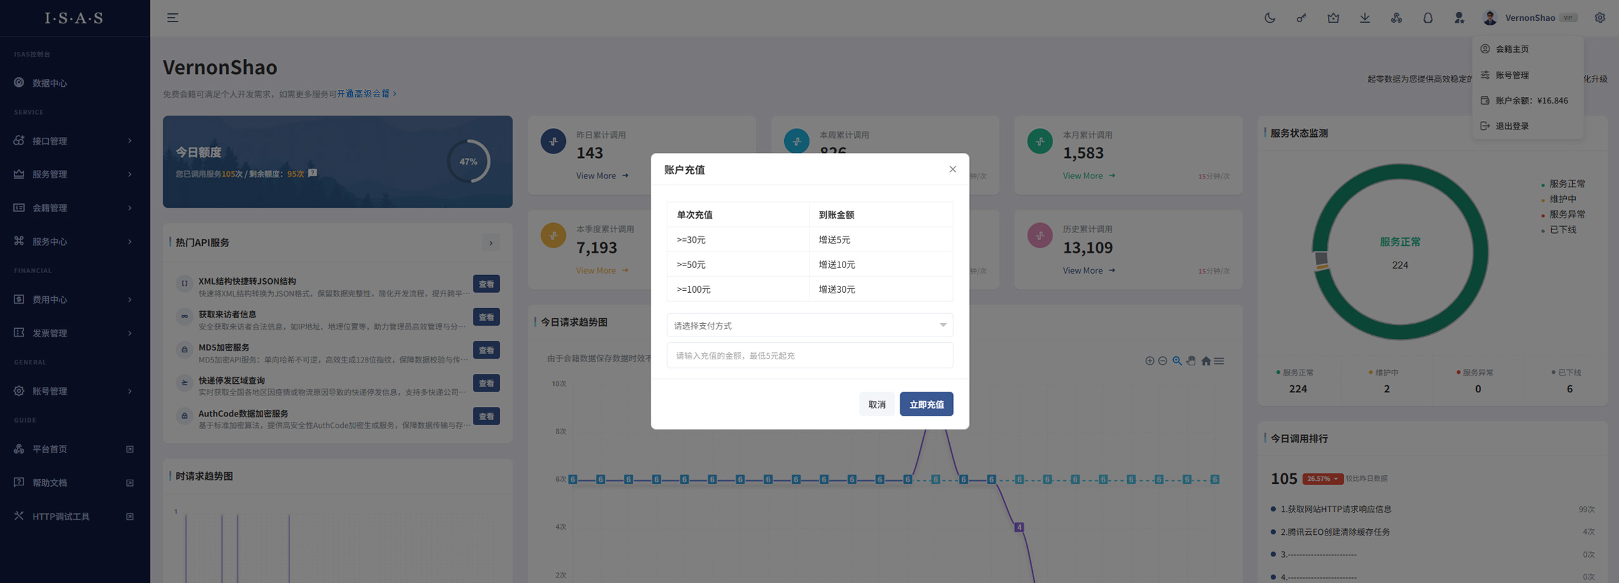Click the 26.57% red change badge

pos(1322,478)
